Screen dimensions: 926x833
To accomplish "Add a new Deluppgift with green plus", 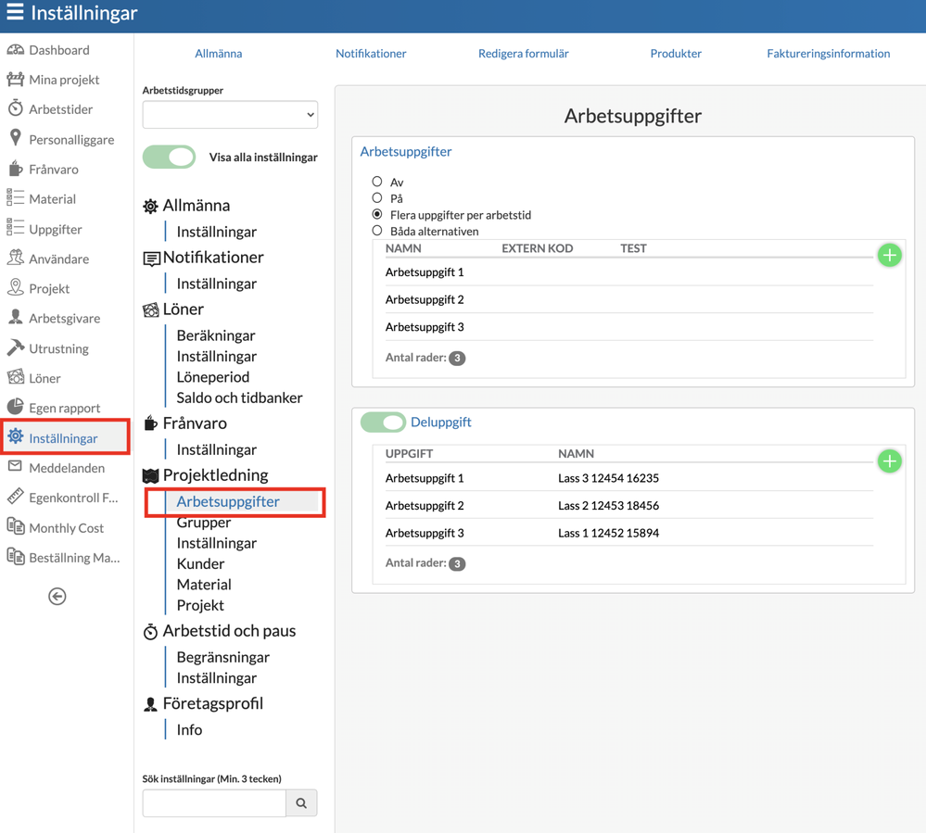I will pyautogui.click(x=889, y=461).
